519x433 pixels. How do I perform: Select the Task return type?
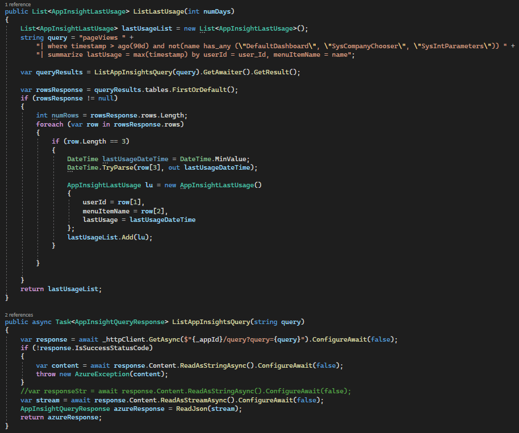63,322
